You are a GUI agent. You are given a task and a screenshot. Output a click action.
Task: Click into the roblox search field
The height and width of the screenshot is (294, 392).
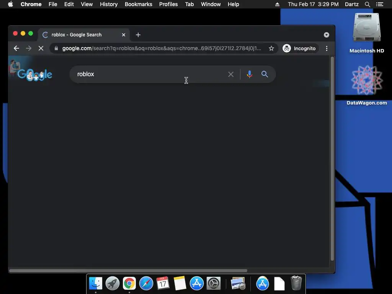[150, 74]
